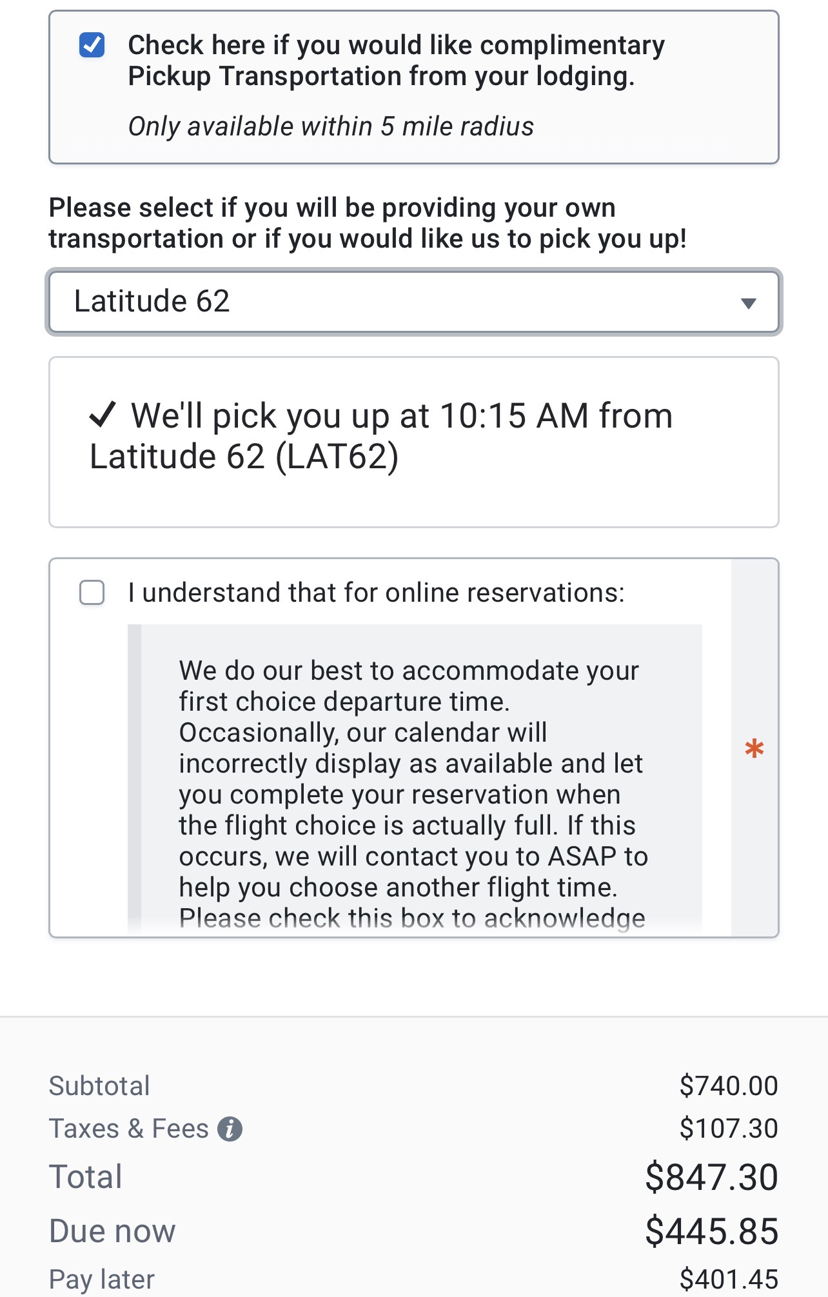Viewport: 828px width, 1297px height.
Task: Click the dropdown arrow in the lodging selector
Action: tap(748, 303)
